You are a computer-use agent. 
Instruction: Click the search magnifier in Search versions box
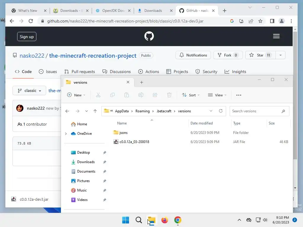pos(283,111)
